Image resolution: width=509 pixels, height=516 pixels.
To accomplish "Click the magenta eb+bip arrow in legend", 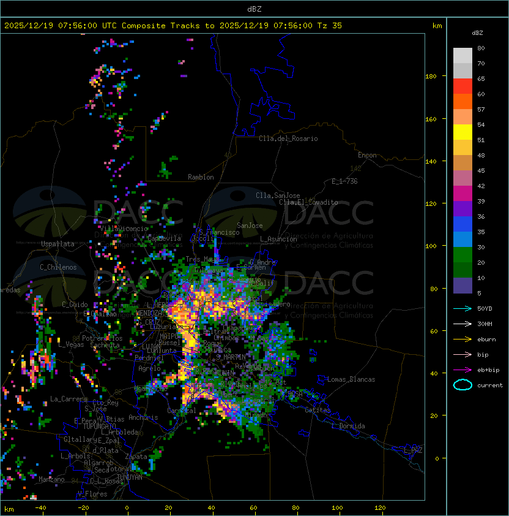I will tap(463, 370).
